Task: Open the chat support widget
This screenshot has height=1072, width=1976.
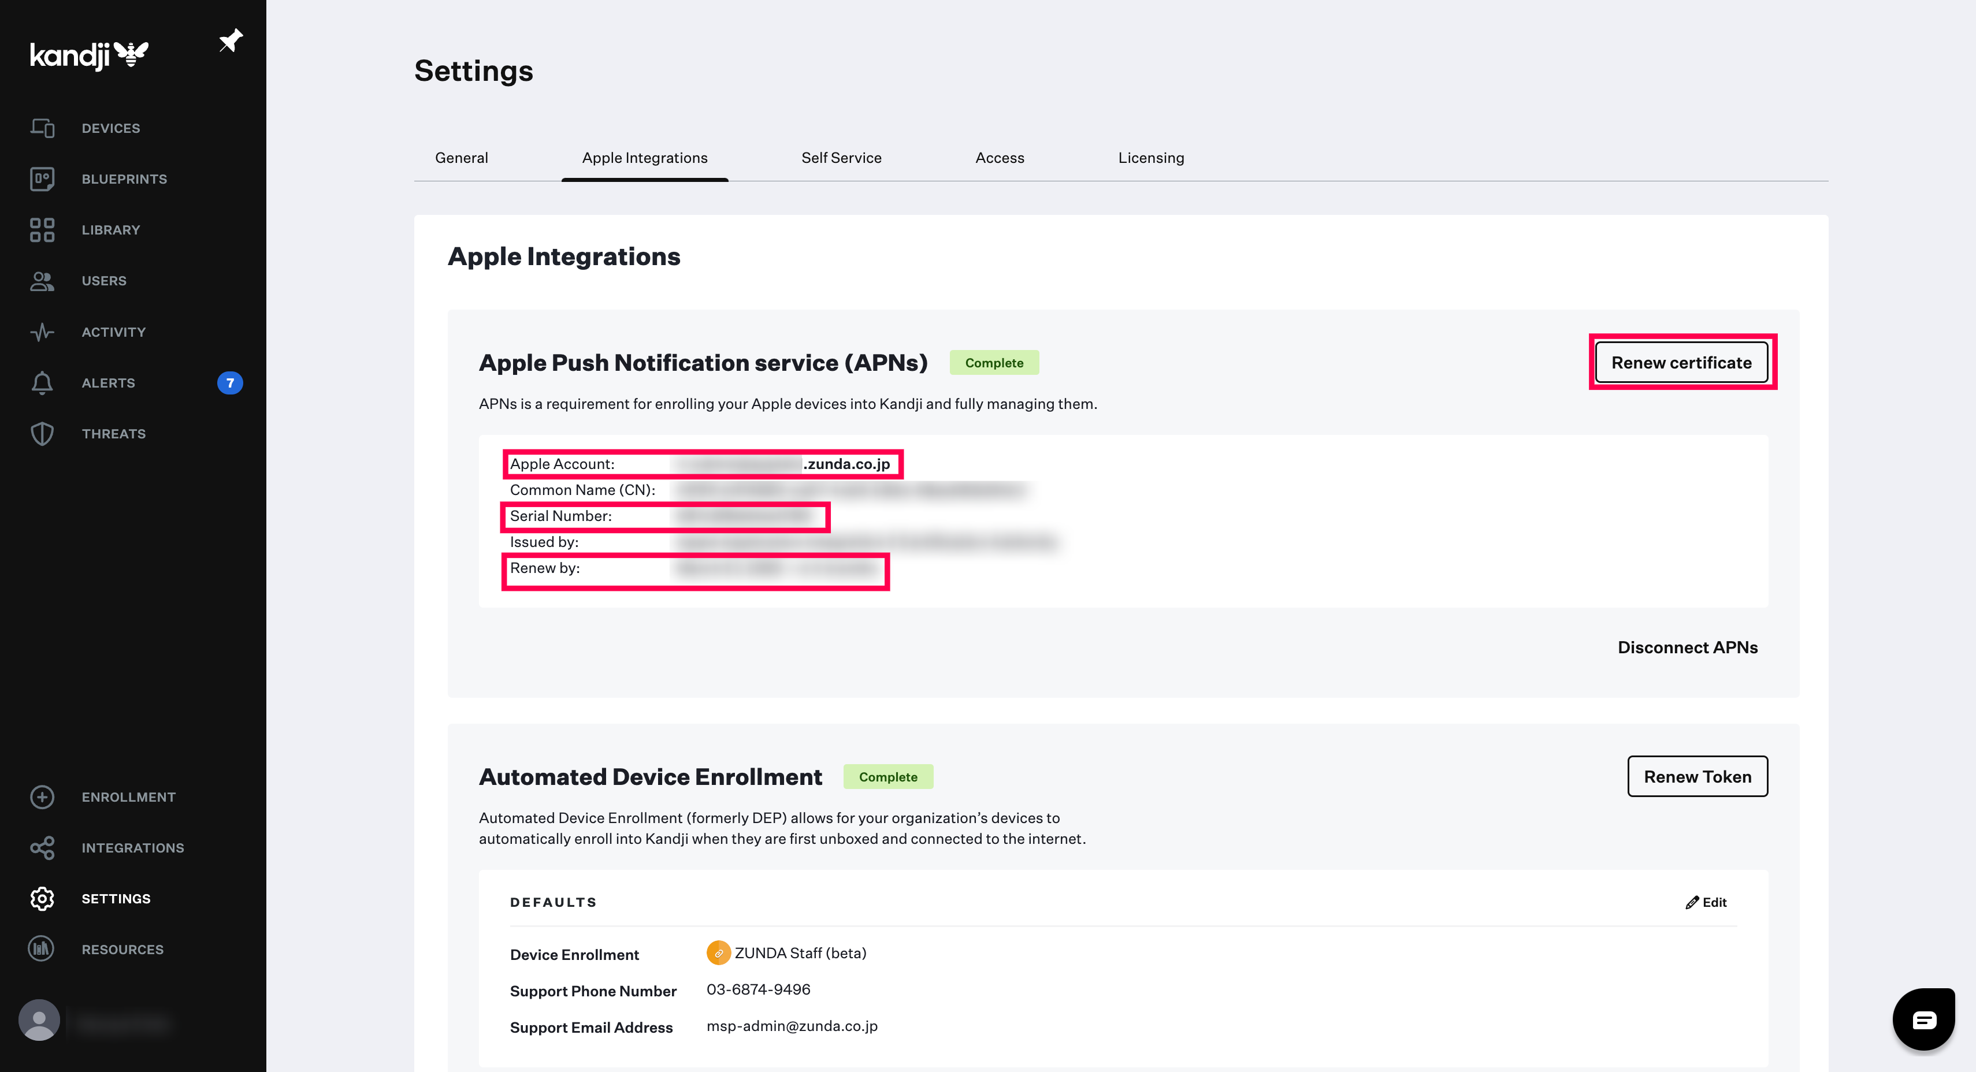Action: (1925, 1019)
